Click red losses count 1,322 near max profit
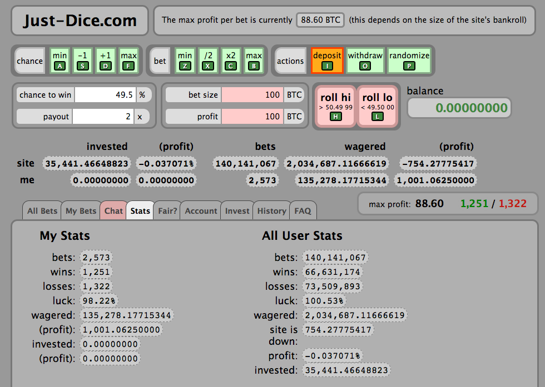 pos(513,203)
